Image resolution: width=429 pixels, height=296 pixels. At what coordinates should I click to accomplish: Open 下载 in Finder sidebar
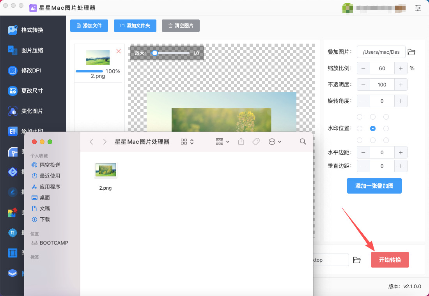point(41,220)
